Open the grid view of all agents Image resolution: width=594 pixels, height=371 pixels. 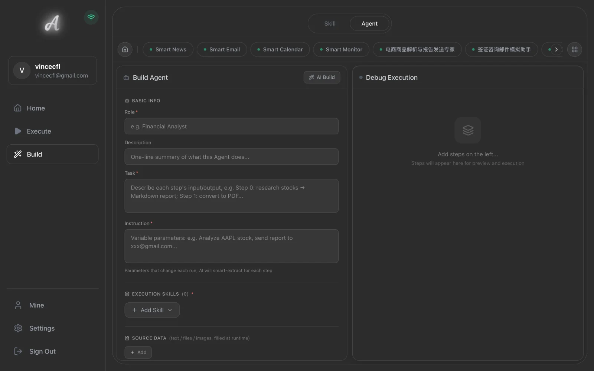[x=574, y=49]
